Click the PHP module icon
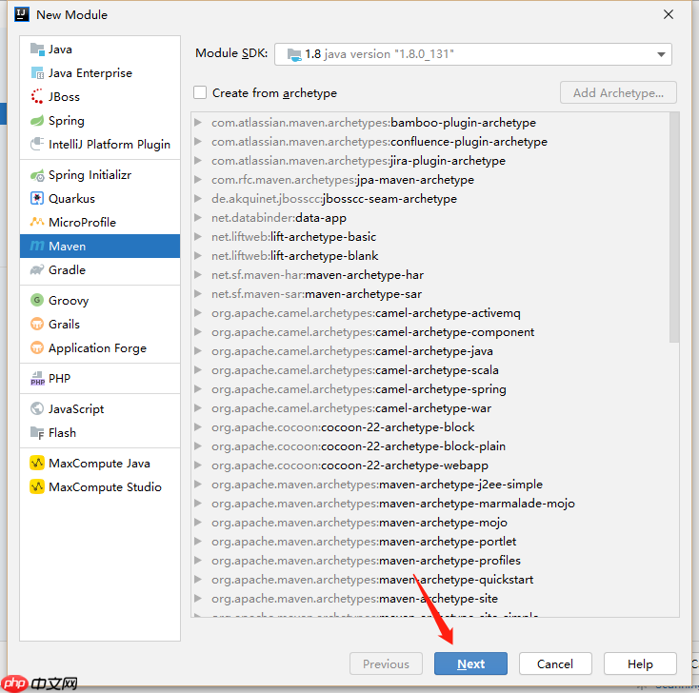The height and width of the screenshot is (693, 699). pos(37,378)
